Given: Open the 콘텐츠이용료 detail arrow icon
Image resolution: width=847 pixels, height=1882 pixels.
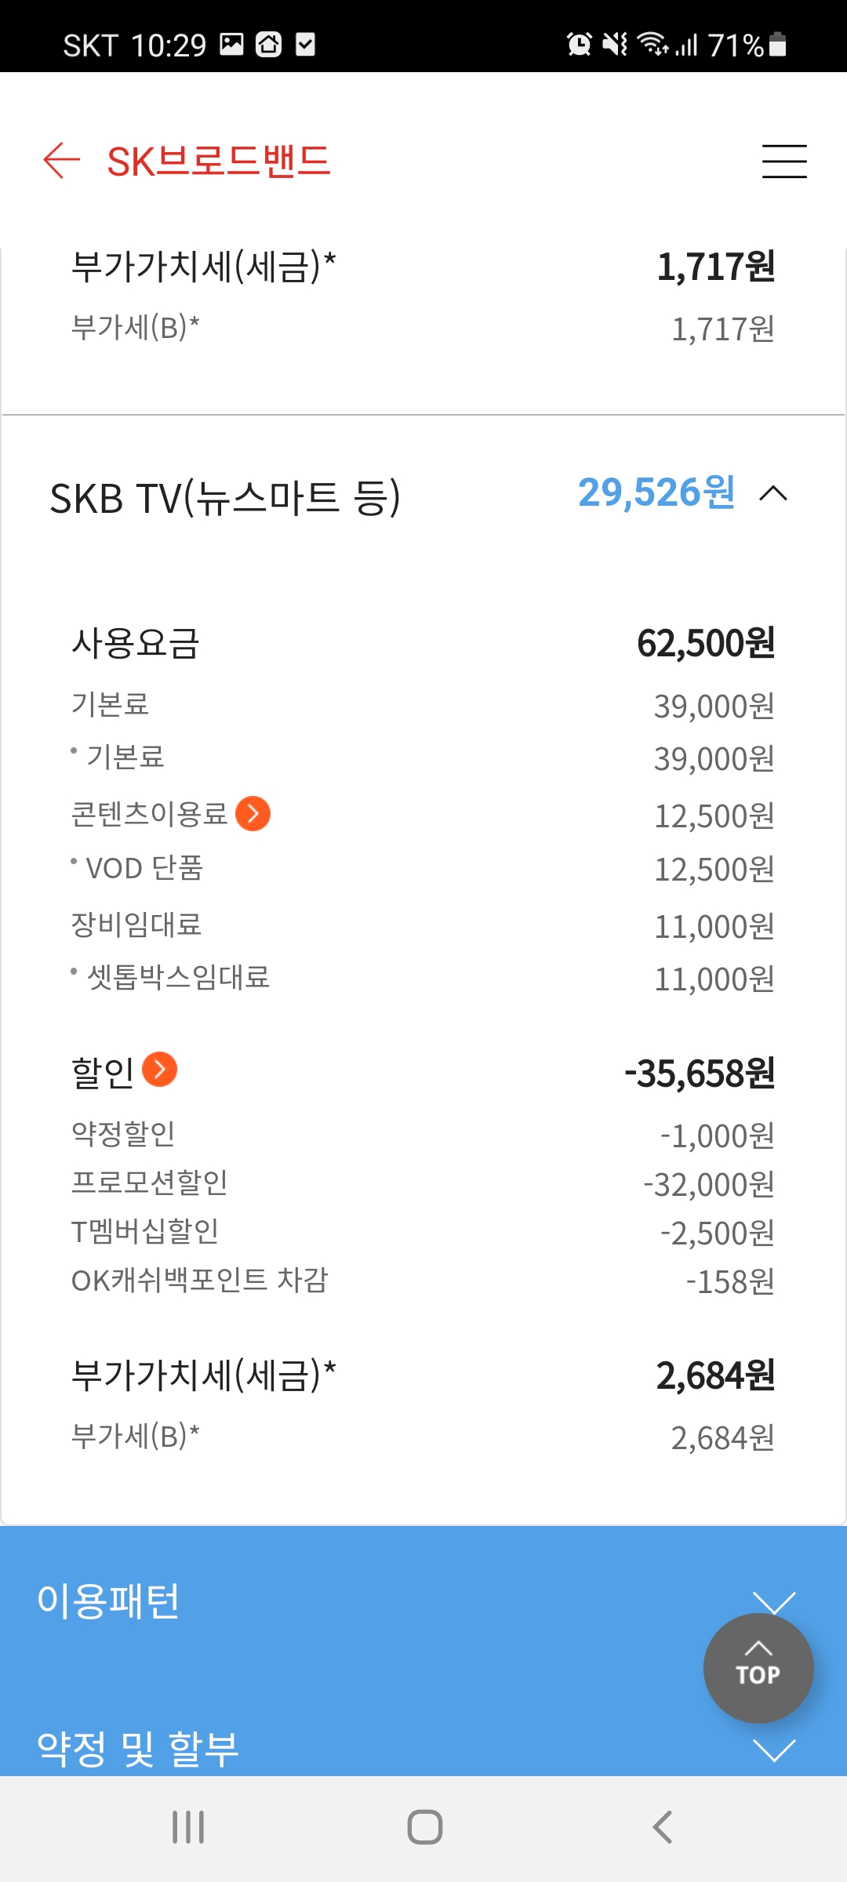Looking at the screenshot, I should [x=253, y=814].
